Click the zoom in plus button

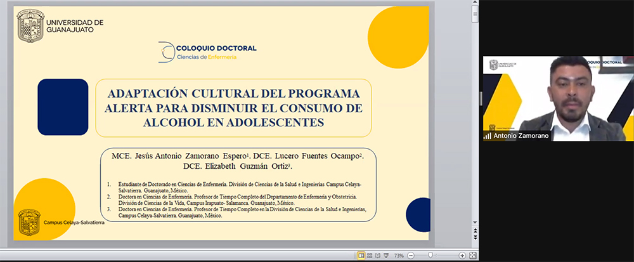[x=462, y=256]
